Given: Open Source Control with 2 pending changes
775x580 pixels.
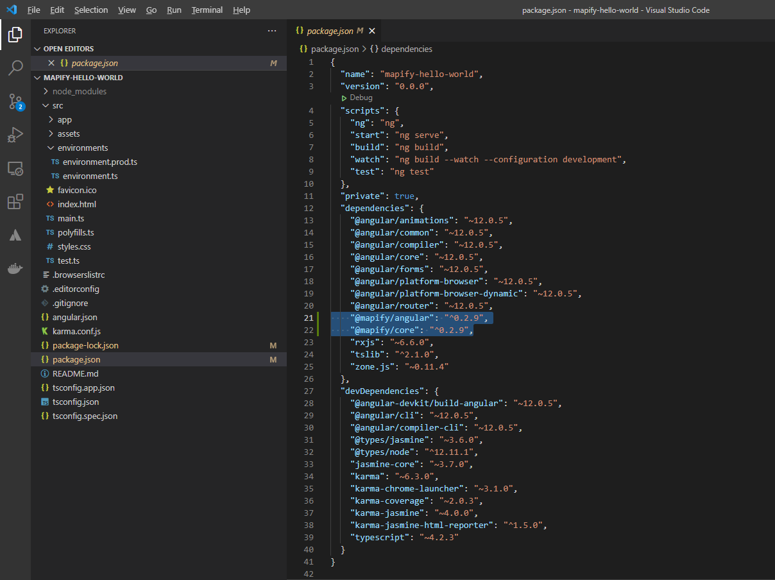Looking at the screenshot, I should 15,101.
